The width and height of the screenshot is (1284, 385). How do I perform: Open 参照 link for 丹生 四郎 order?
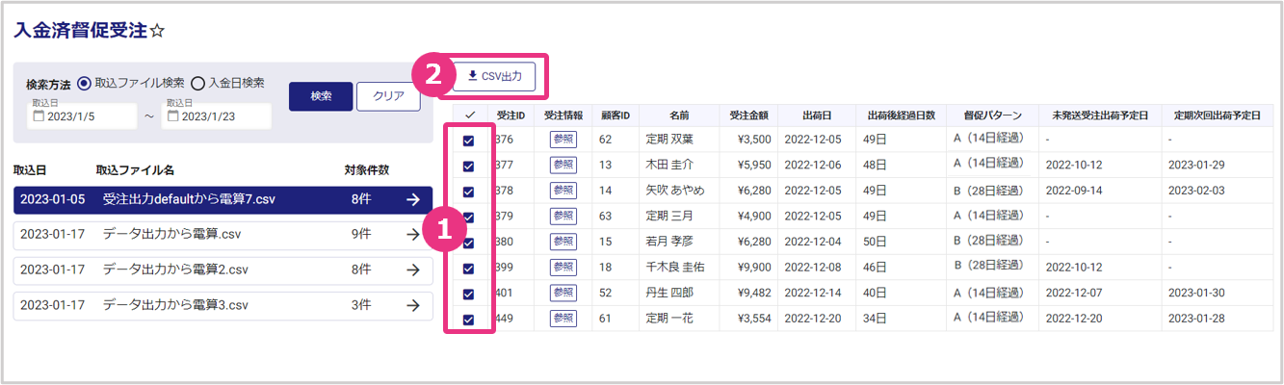point(563,293)
